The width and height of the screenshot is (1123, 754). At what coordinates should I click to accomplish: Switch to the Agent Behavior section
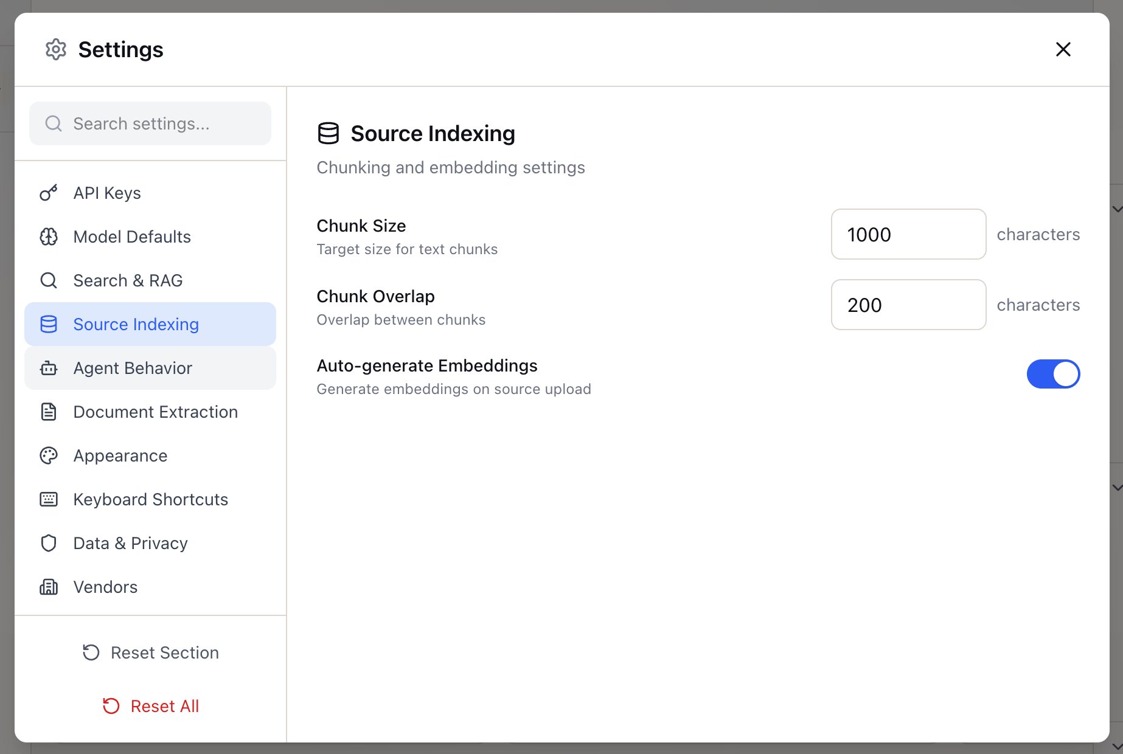click(133, 368)
